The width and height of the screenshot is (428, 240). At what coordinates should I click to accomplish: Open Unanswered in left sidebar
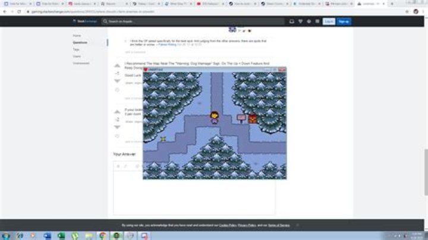[x=81, y=63]
